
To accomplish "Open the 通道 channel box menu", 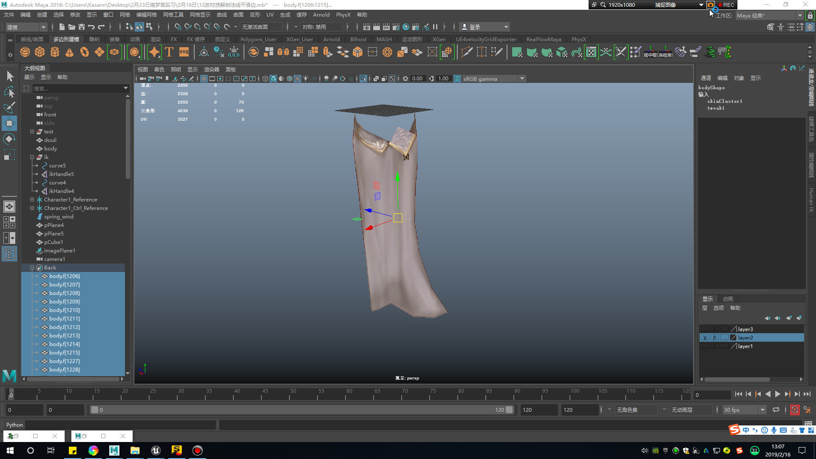I will point(705,78).
